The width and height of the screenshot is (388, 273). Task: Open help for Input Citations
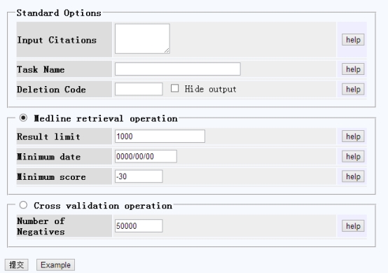tap(353, 40)
